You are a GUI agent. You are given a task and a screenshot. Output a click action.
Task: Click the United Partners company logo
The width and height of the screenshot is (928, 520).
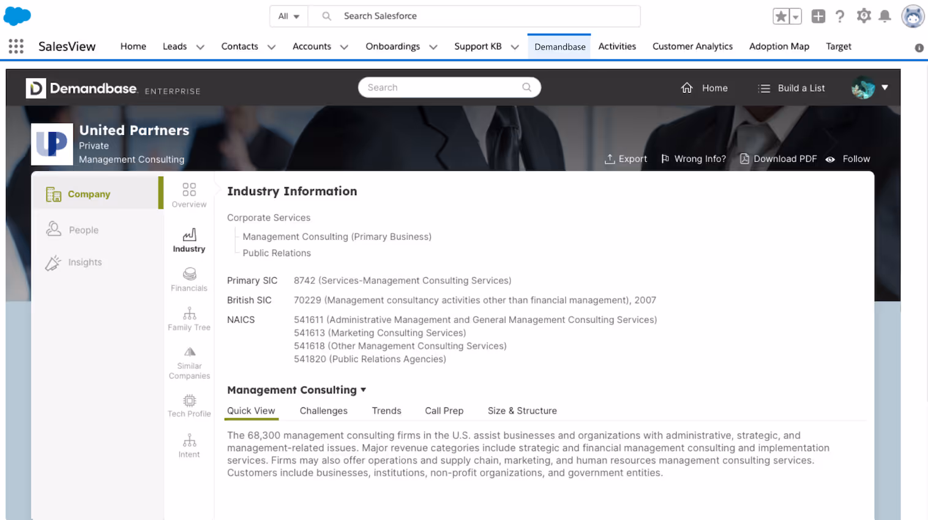[x=52, y=144]
